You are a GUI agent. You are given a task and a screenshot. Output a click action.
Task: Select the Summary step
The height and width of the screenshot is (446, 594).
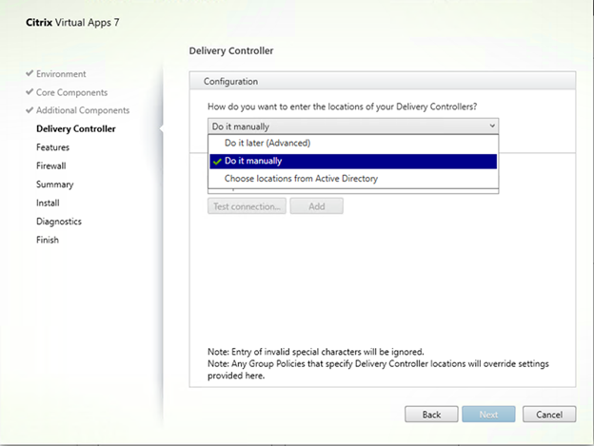coord(55,184)
